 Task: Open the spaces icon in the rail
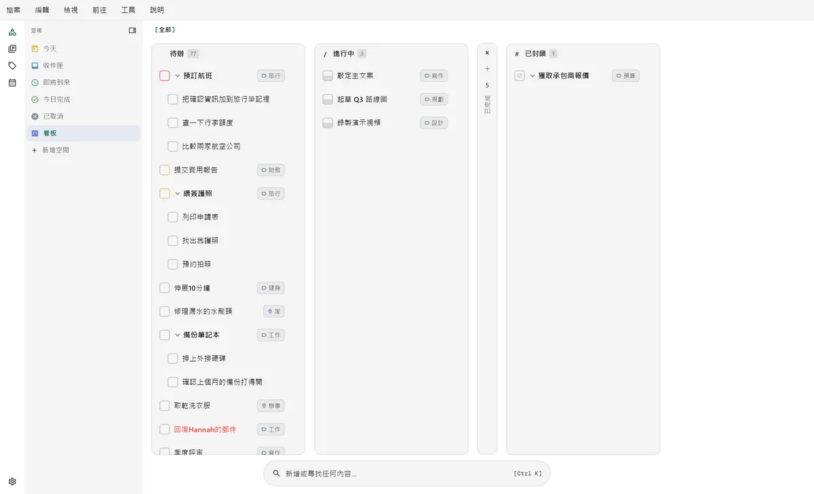point(12,32)
